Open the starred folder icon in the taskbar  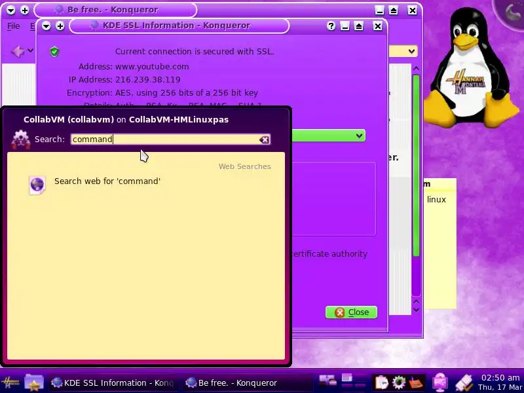[x=34, y=383]
